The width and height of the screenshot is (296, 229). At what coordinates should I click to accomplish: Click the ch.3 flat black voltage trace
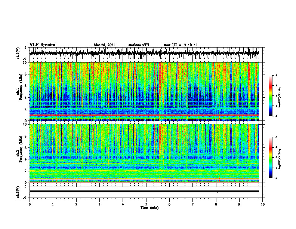144,192
